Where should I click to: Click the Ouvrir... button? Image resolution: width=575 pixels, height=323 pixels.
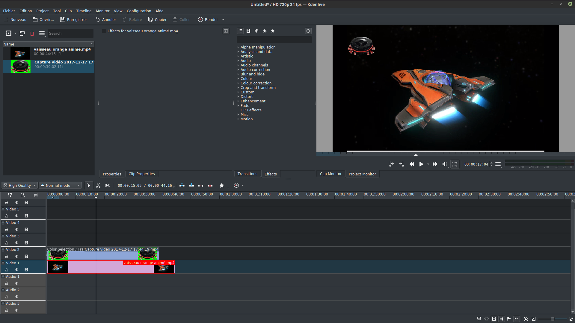pos(43,20)
